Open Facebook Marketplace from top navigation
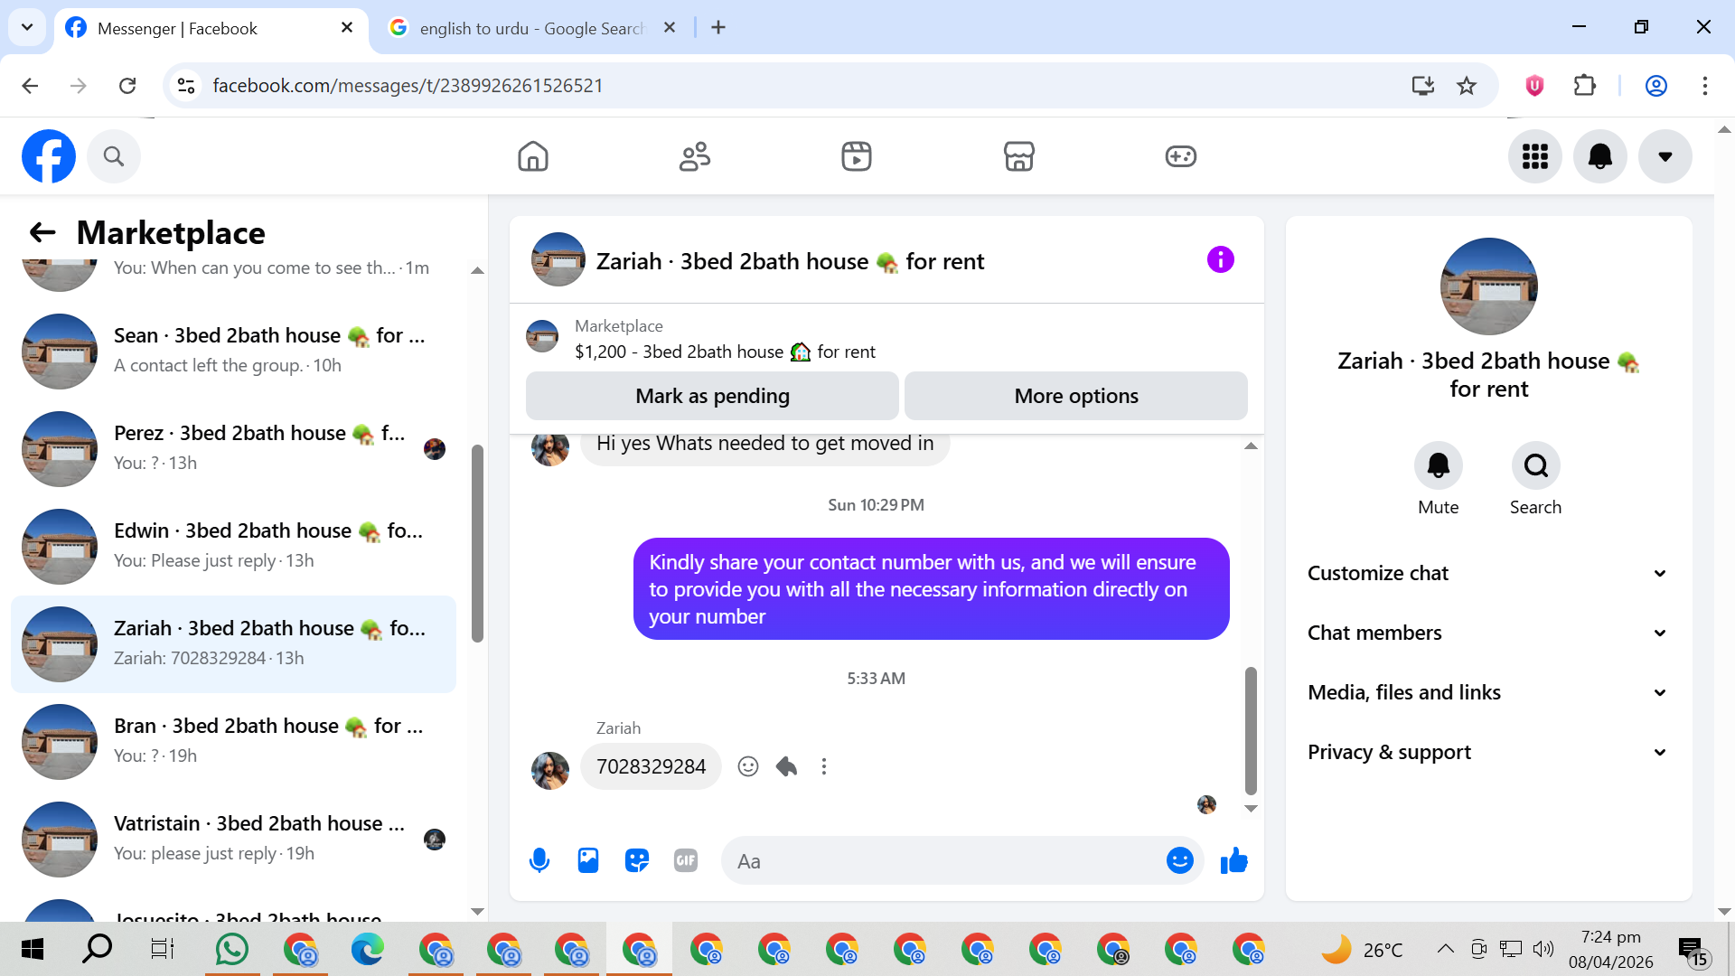The image size is (1735, 976). (x=1018, y=156)
